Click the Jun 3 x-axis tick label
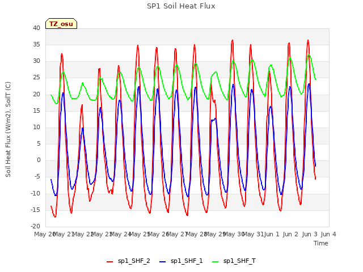The width and height of the screenshot is (363, 272). (310, 234)
